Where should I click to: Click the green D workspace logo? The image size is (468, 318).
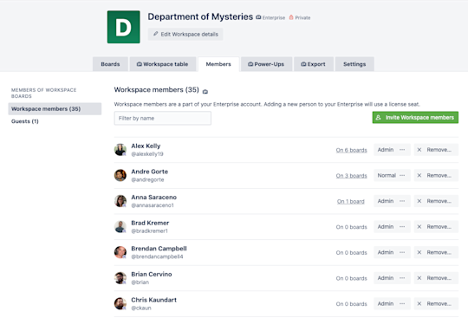pyautogui.click(x=124, y=27)
